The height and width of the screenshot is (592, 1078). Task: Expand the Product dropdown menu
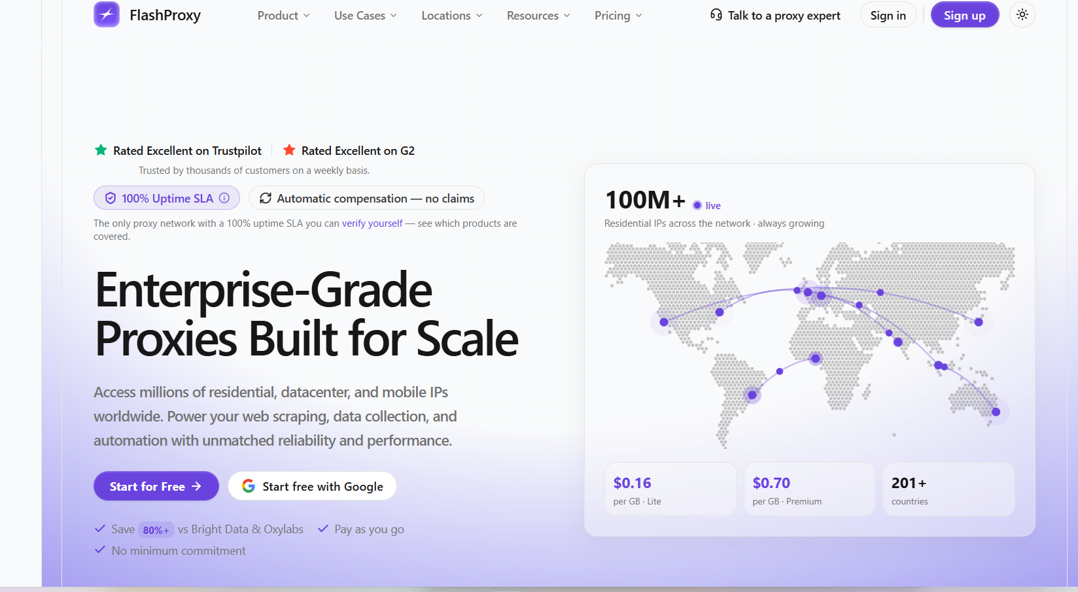[284, 16]
